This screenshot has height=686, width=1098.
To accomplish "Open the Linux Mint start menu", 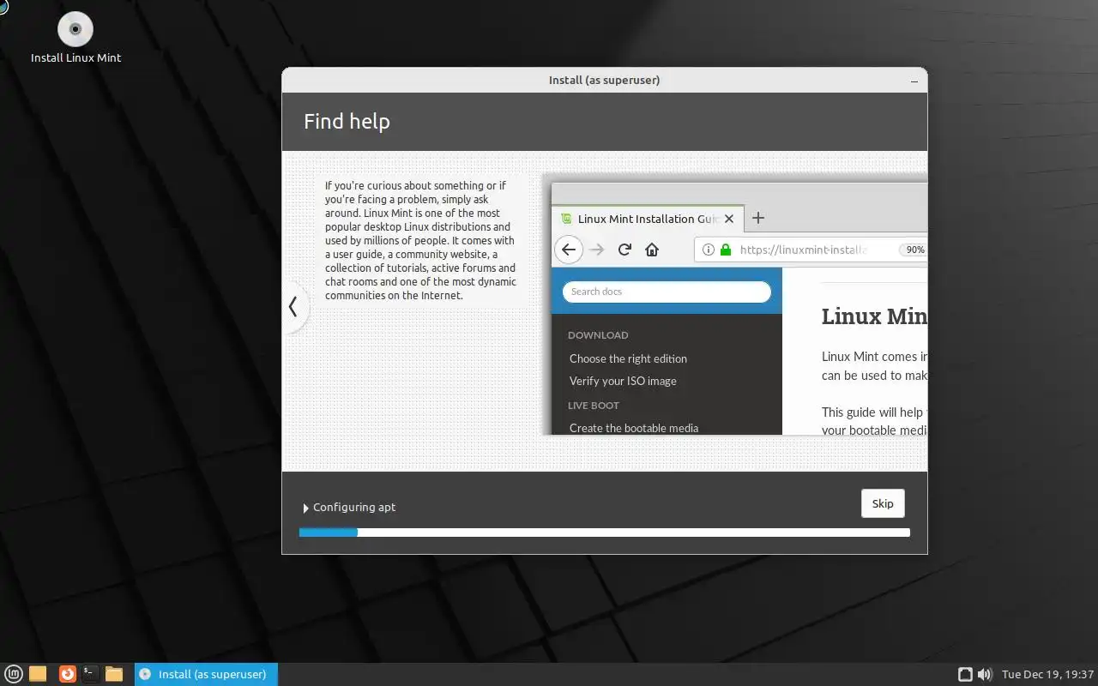I will (x=13, y=674).
